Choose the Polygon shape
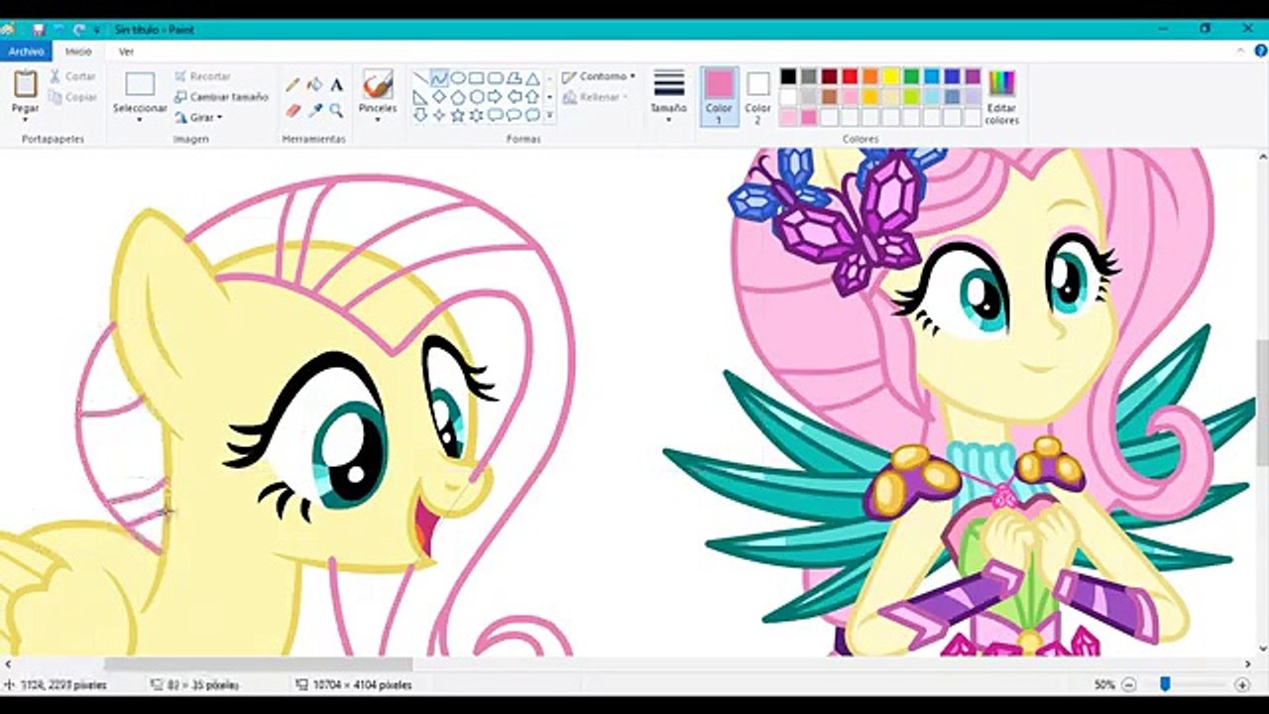Image resolution: width=1269 pixels, height=714 pixels. point(514,78)
